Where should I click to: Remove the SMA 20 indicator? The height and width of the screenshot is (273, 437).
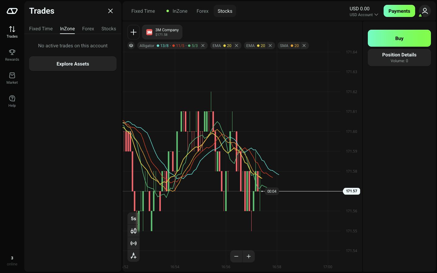[304, 45]
